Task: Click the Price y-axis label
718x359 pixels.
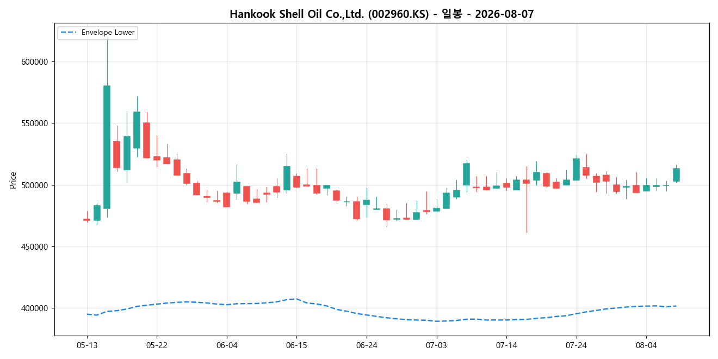Action: [13, 180]
